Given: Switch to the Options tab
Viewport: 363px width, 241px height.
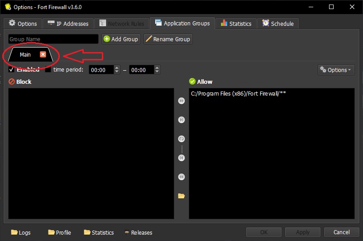Looking at the screenshot, I should [23, 24].
